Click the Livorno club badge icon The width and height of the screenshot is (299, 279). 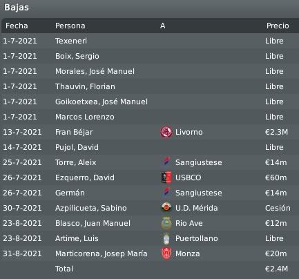point(166,133)
